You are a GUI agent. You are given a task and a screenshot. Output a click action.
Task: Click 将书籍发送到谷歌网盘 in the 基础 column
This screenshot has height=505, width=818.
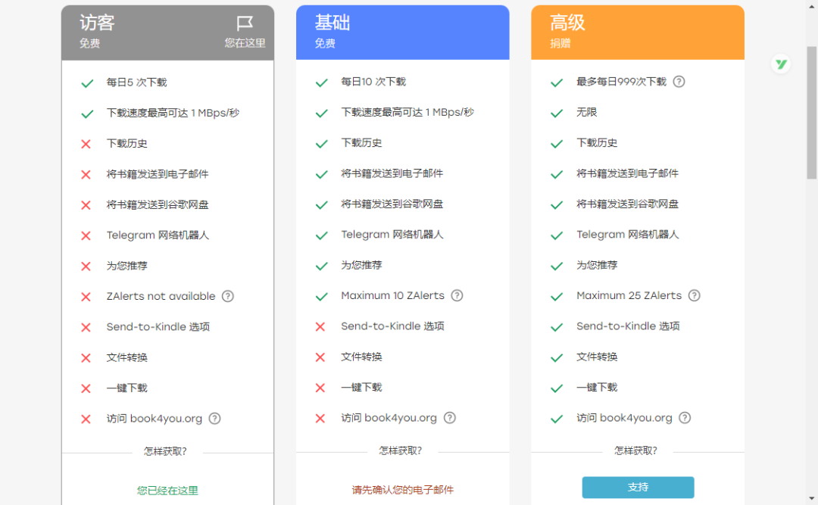(392, 204)
